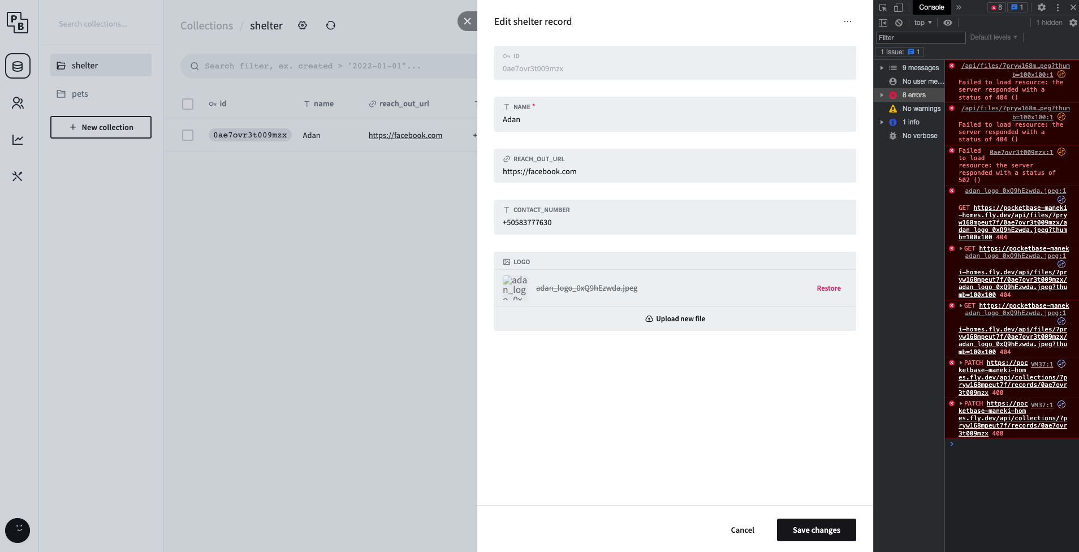Screen dimensions: 1079x552
Task: Toggle the select-all records checkbox
Action: coord(188,104)
